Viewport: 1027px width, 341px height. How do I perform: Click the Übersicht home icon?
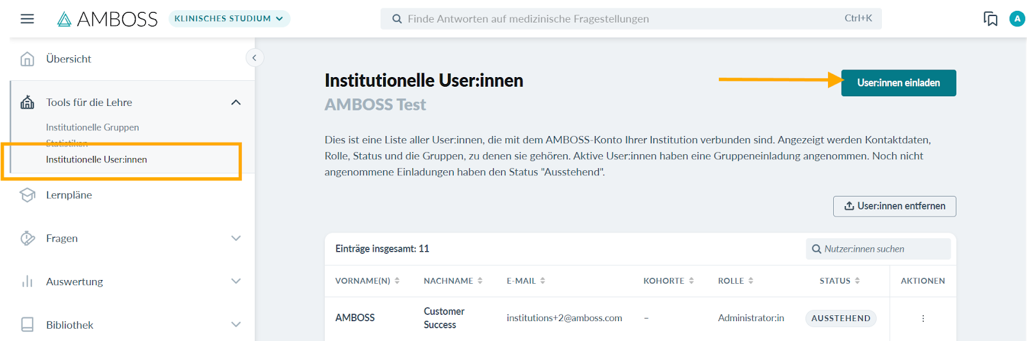pyautogui.click(x=27, y=59)
